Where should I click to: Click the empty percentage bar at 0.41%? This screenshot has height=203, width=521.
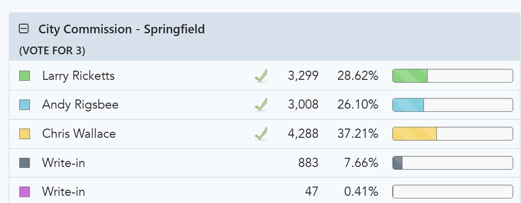(x=452, y=192)
